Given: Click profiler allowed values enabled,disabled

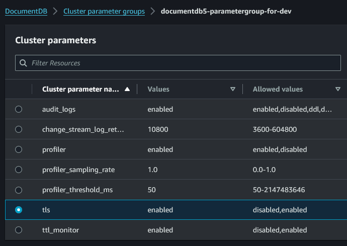Looking at the screenshot, I should [x=280, y=150].
